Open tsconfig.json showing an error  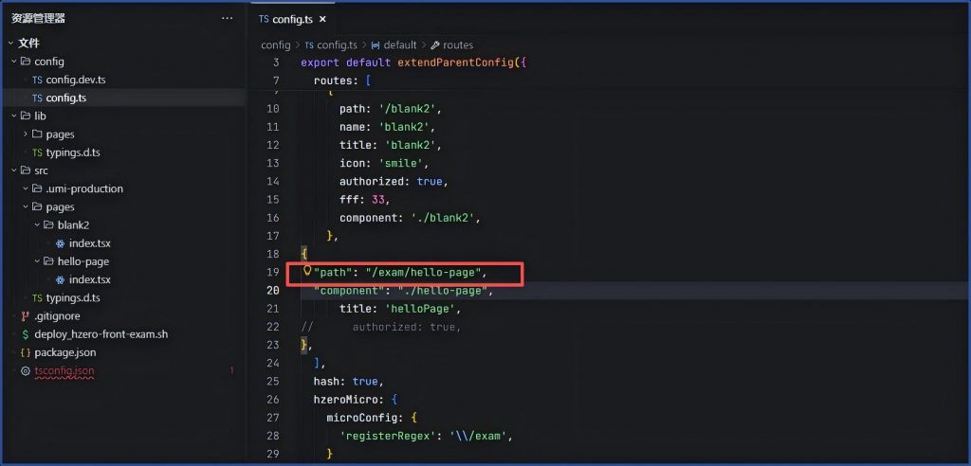pos(64,370)
